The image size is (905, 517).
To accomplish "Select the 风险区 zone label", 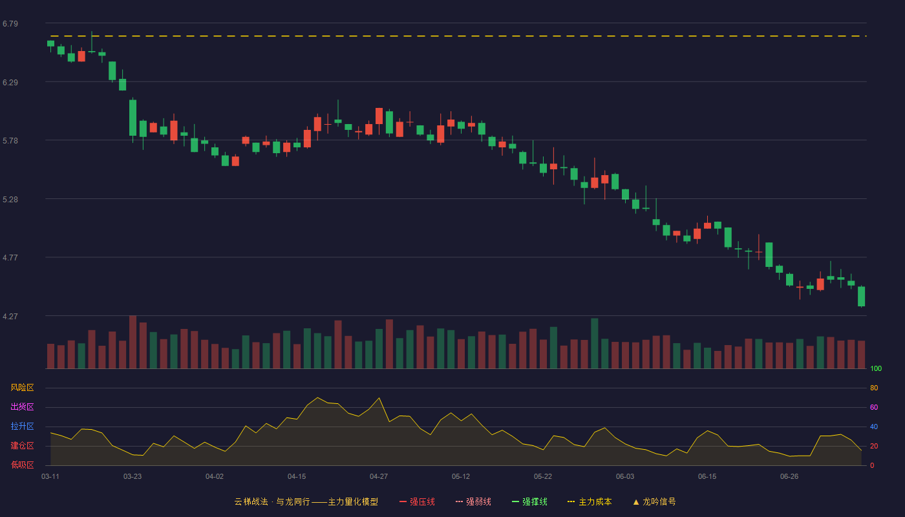I will point(22,388).
